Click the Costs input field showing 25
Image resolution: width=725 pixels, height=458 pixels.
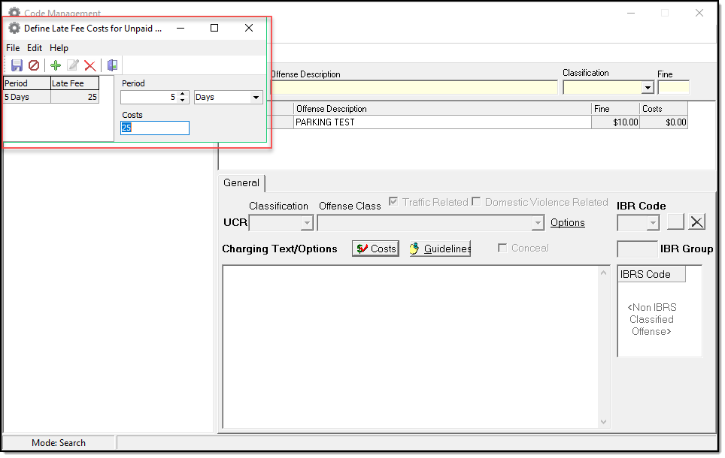coord(155,128)
